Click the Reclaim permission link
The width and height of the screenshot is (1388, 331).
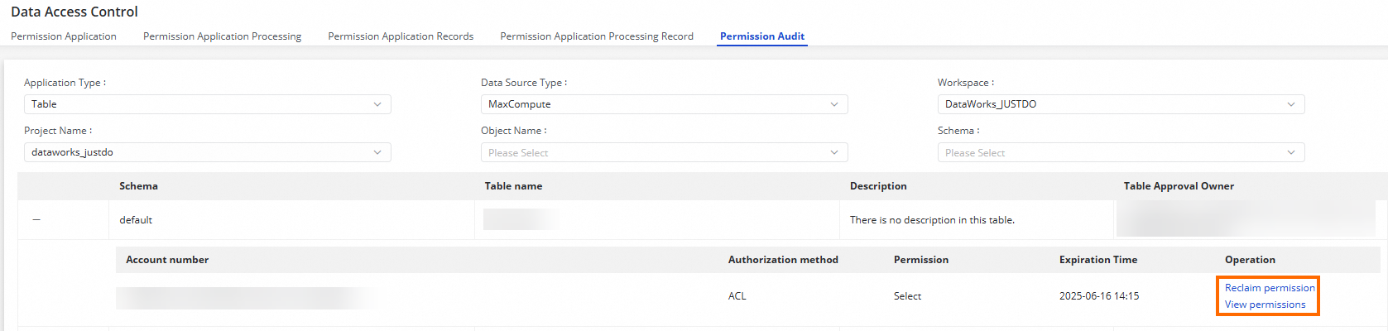tap(1270, 288)
